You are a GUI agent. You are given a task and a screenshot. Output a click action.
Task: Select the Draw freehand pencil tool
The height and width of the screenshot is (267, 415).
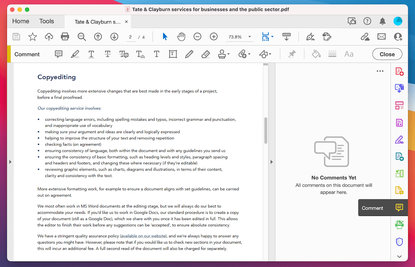[189, 54]
